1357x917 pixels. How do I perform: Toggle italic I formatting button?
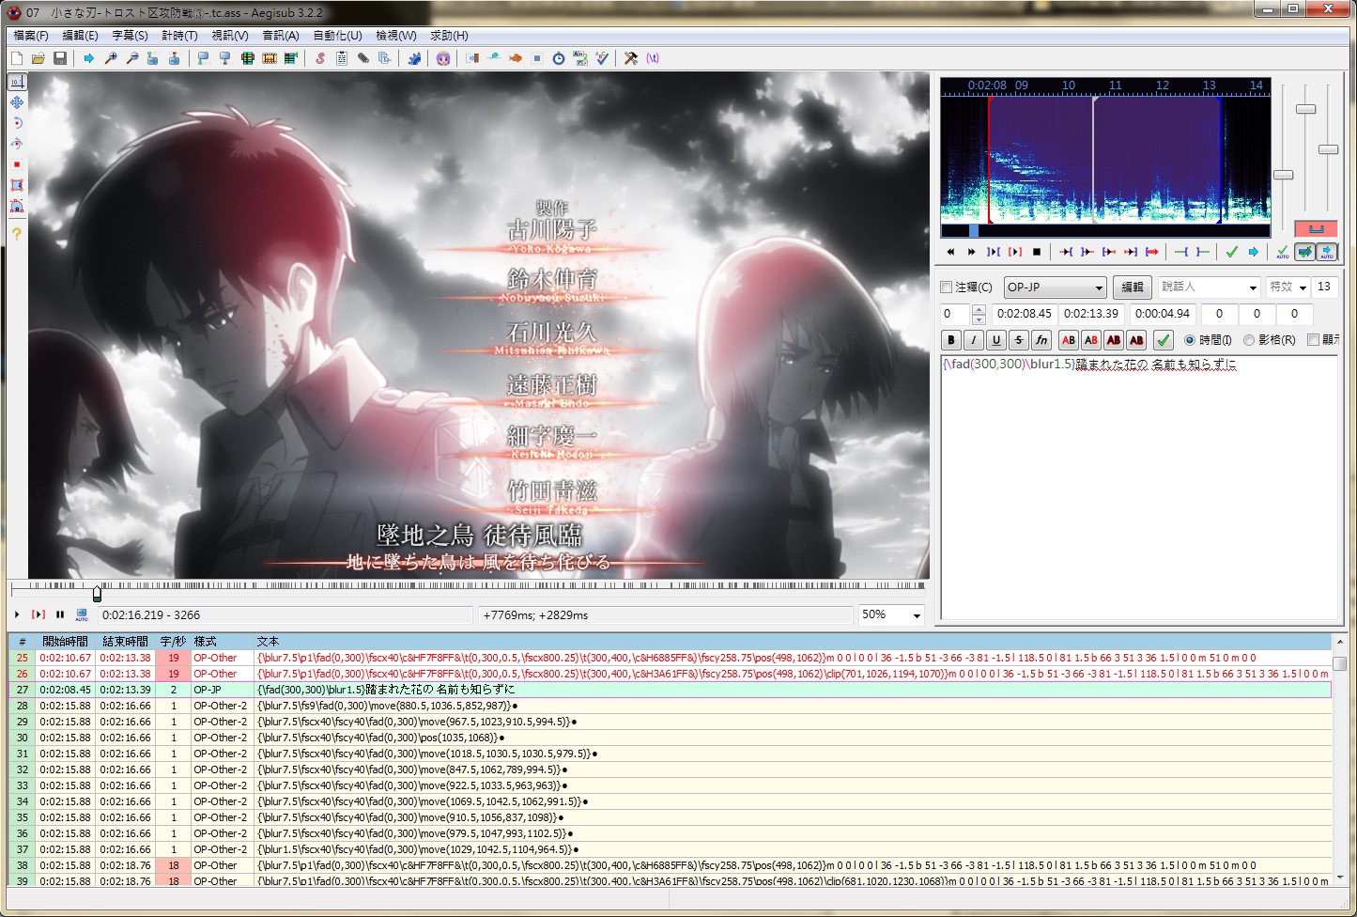coord(974,340)
